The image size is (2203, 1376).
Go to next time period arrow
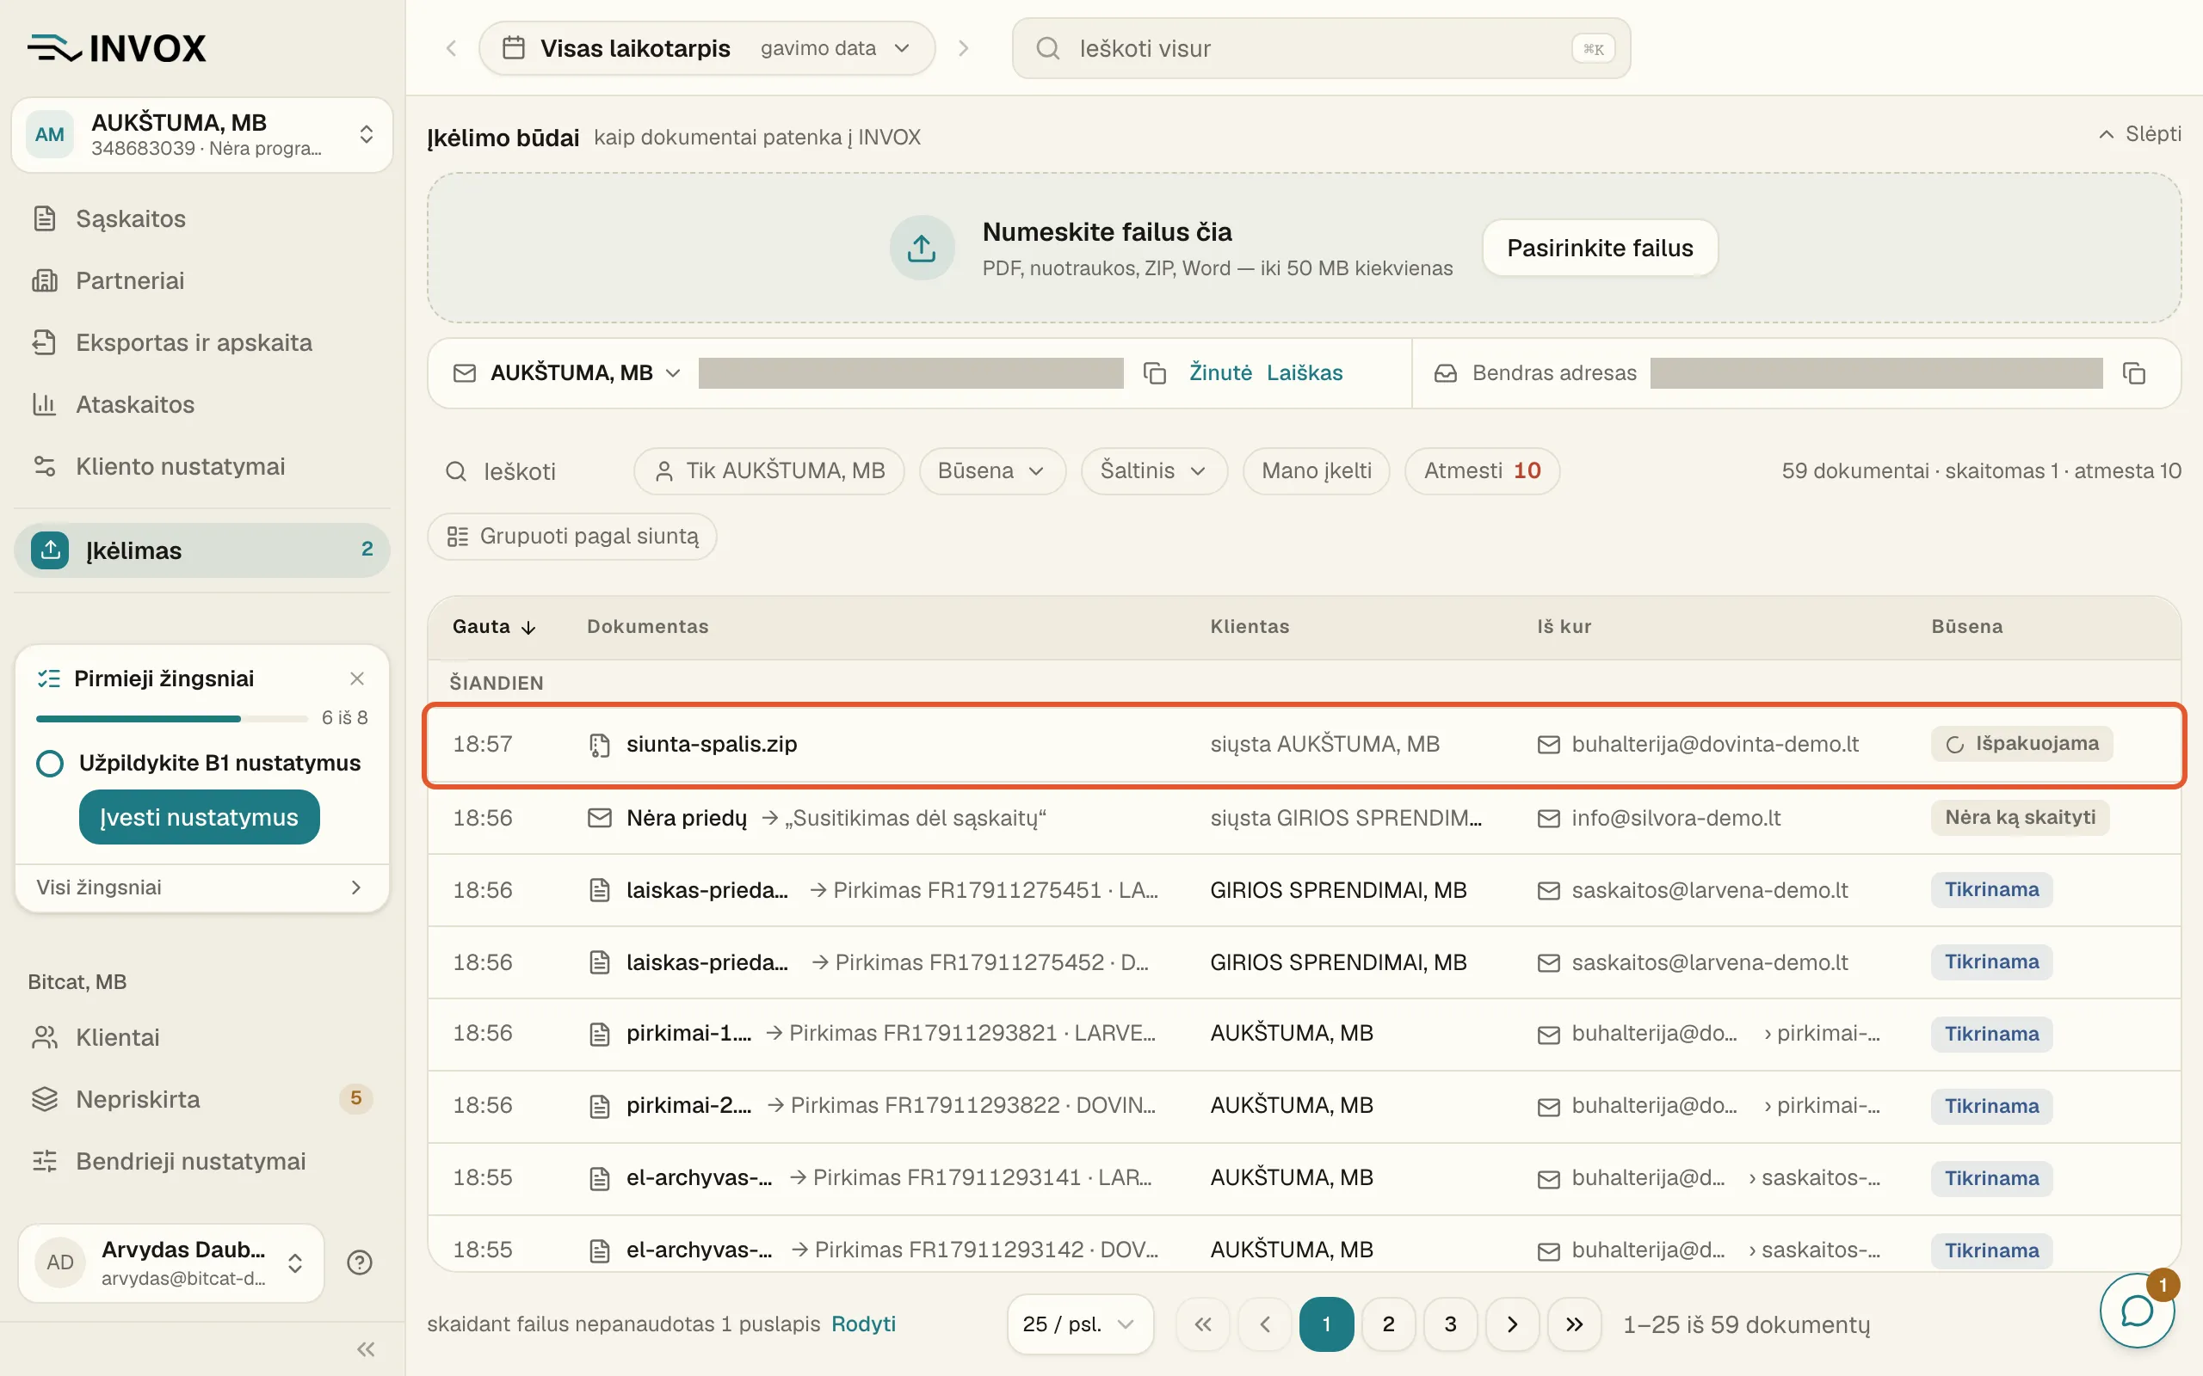pyautogui.click(x=963, y=48)
